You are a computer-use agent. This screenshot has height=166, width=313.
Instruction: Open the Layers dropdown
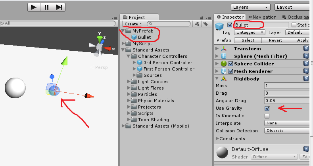(251, 8)
